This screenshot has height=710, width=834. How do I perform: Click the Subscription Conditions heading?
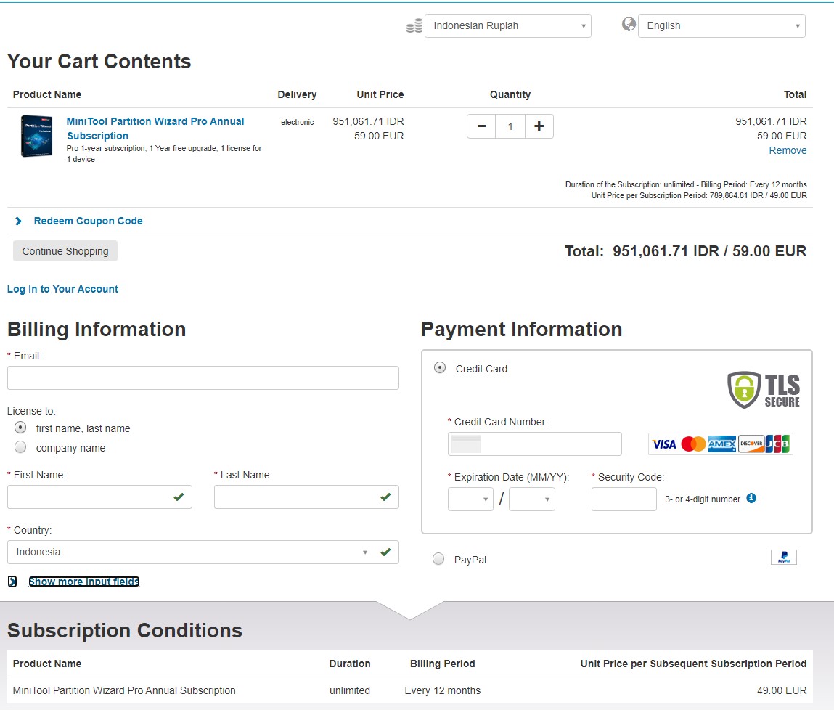[x=124, y=630]
